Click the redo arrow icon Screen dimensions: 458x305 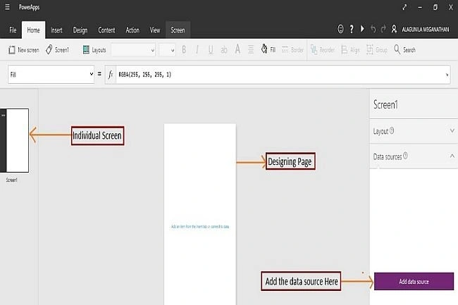tap(383, 29)
